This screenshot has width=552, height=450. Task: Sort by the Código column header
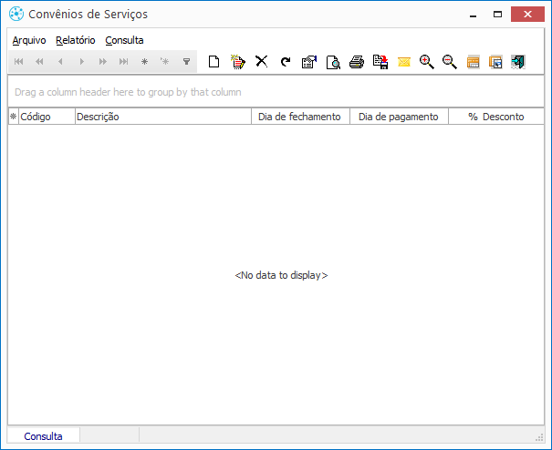coord(47,117)
